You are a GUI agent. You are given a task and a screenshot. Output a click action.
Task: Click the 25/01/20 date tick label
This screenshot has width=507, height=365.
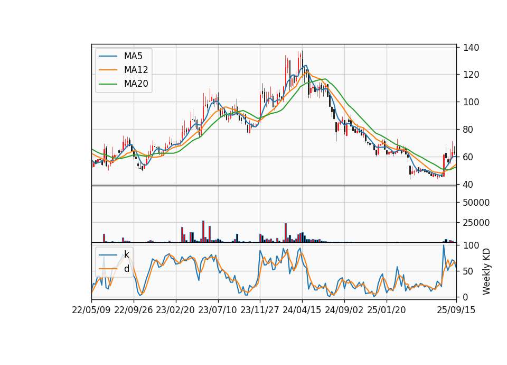tap(387, 310)
